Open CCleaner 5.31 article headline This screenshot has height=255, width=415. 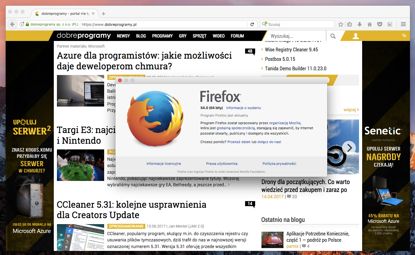pos(132,210)
